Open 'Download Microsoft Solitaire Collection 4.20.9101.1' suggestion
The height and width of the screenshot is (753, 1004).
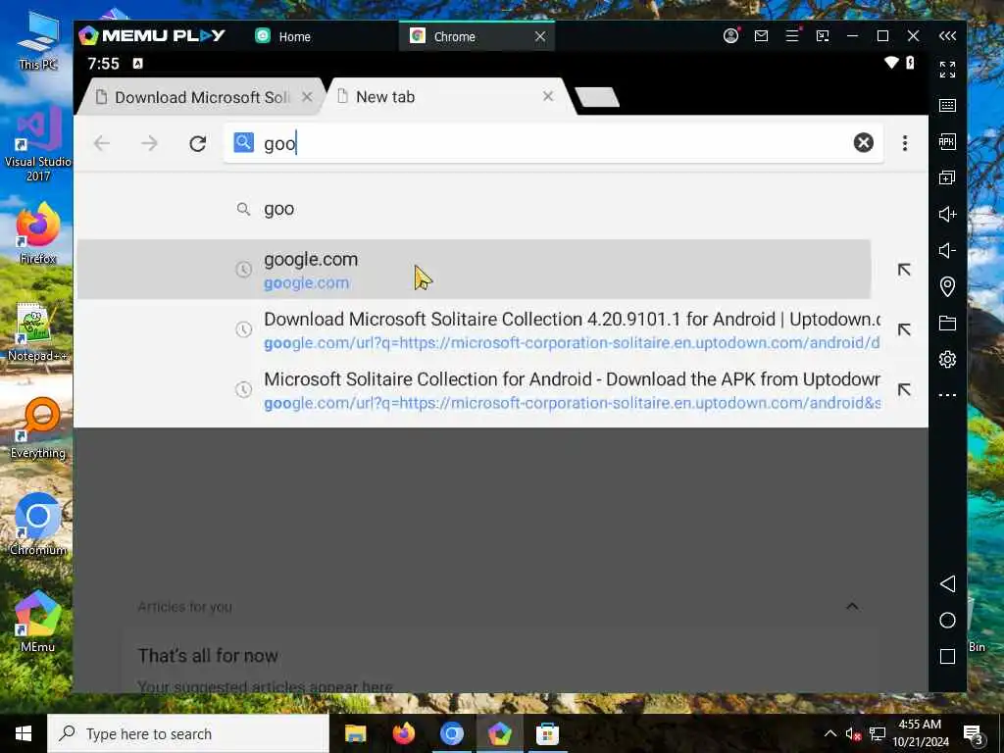click(x=474, y=329)
